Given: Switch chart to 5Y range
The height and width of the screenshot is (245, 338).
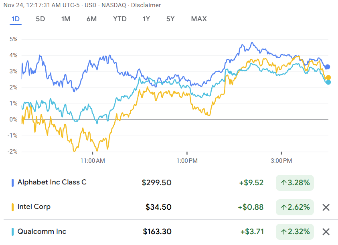Looking at the screenshot, I should (171, 19).
